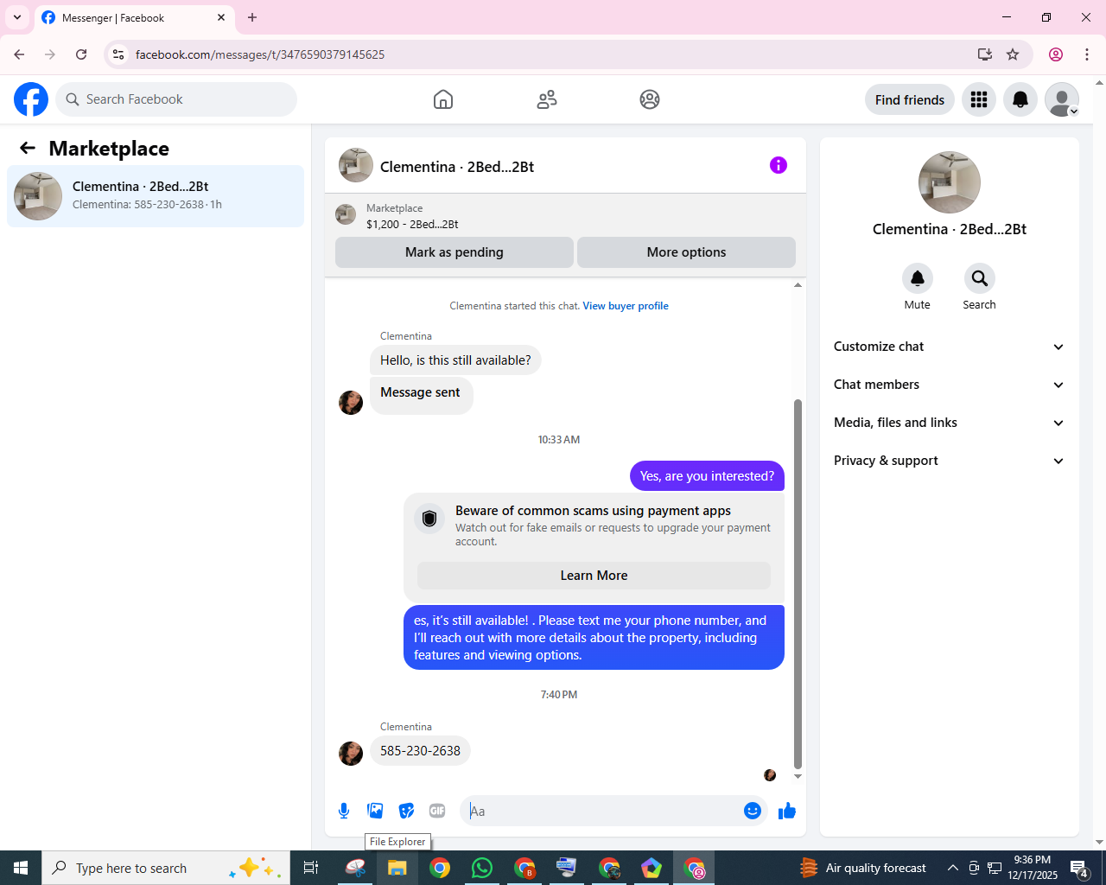The height and width of the screenshot is (885, 1106).
Task: Focus the Search Facebook field
Action: (x=176, y=99)
